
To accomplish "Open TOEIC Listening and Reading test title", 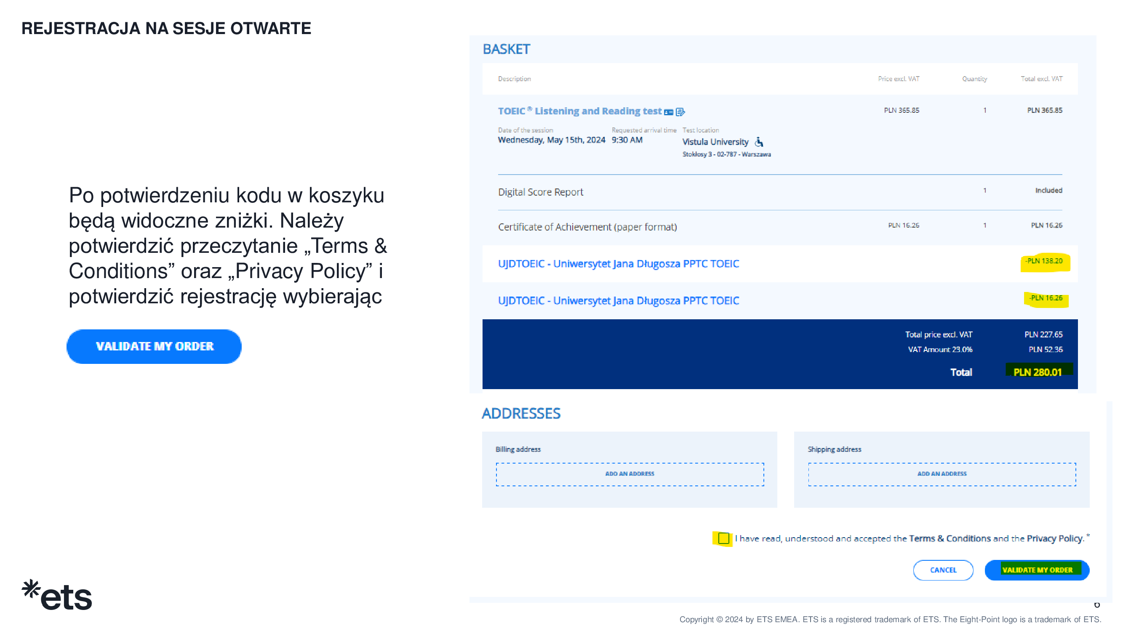I will click(579, 111).
